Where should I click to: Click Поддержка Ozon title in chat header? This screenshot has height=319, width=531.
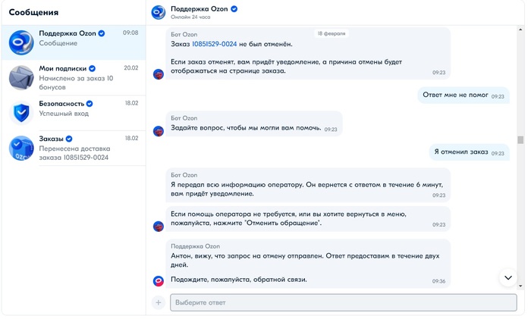tap(199, 9)
